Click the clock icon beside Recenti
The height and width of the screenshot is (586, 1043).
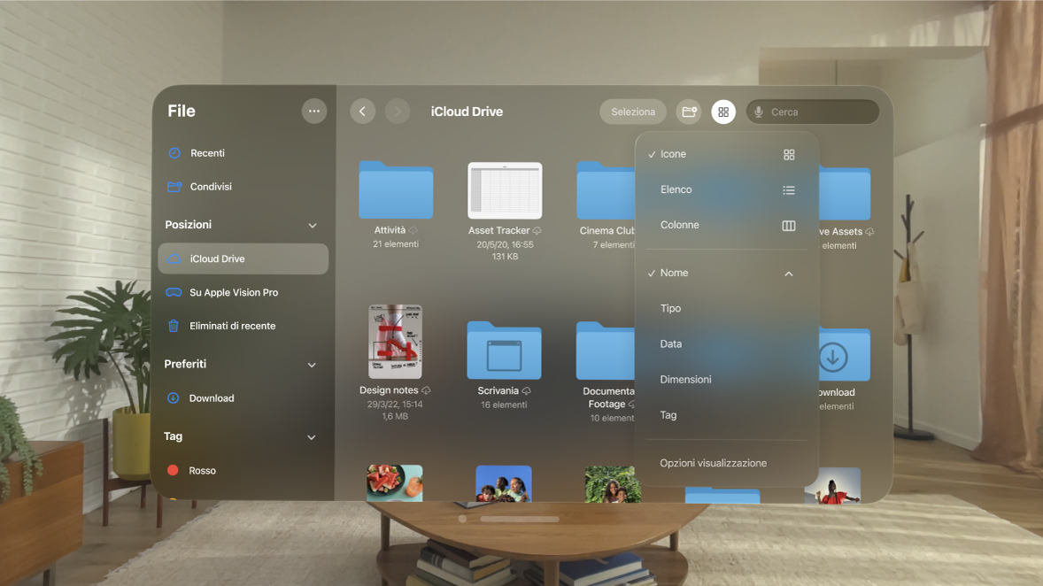tap(174, 153)
